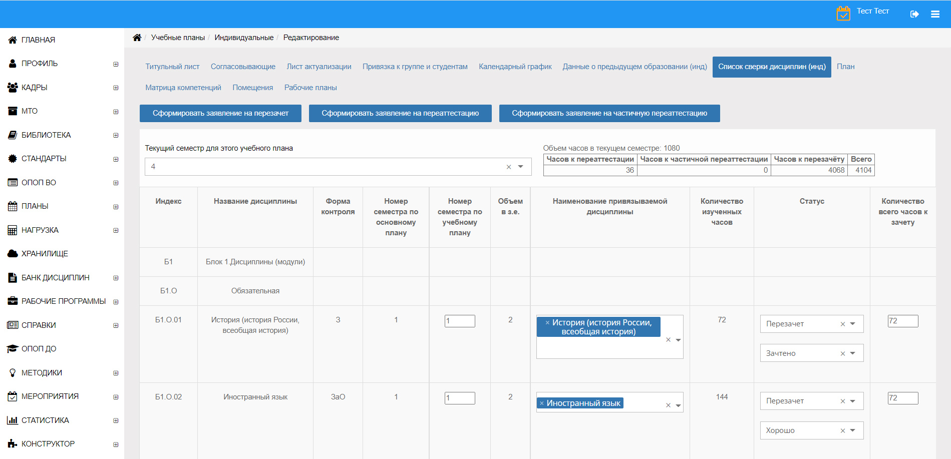This screenshot has height=459, width=951.
Task: Switch to the Согласовывающие tab
Action: [243, 67]
